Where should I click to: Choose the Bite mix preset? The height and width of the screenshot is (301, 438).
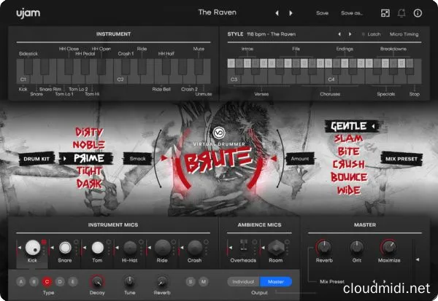point(349,152)
